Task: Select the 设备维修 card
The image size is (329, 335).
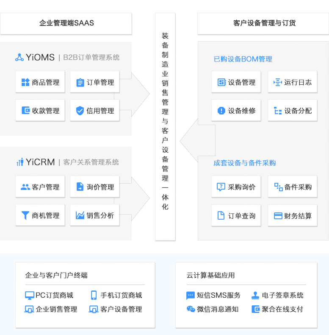Action: coord(236,110)
